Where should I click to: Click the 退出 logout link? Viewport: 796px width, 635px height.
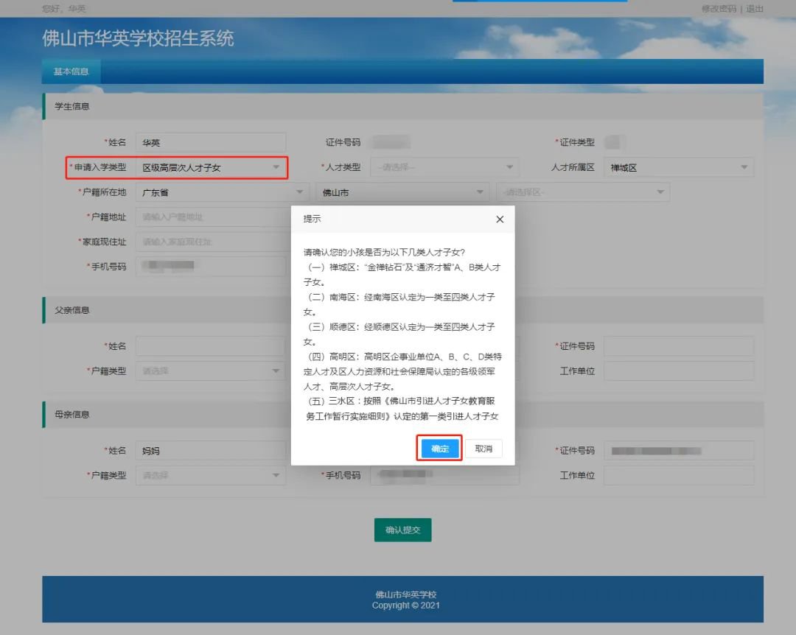click(x=755, y=9)
